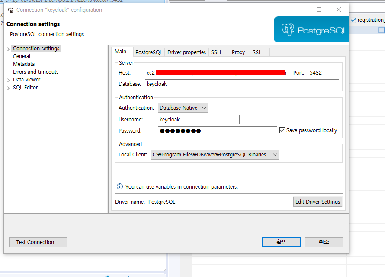The width and height of the screenshot is (385, 277).
Task: Open the Driver properties tab
Action: pyautogui.click(x=186, y=52)
